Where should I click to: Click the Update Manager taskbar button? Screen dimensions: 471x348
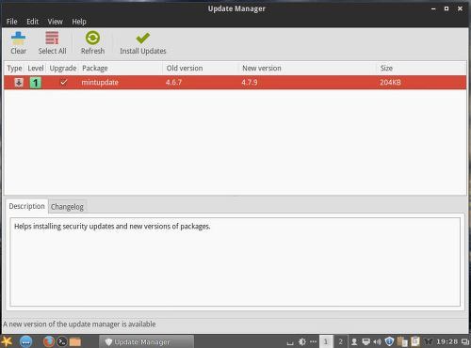click(x=146, y=341)
